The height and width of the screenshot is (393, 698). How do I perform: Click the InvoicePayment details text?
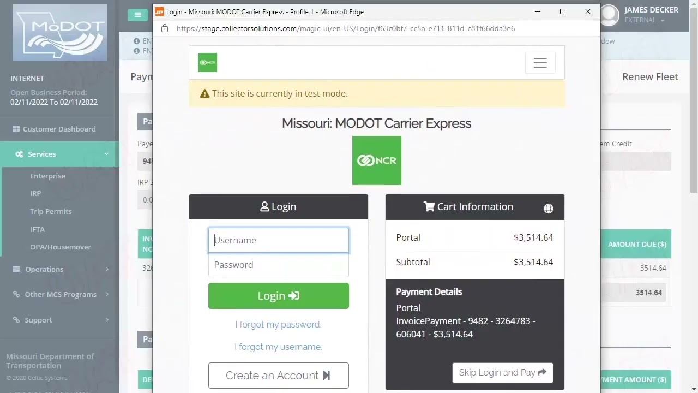(x=466, y=327)
